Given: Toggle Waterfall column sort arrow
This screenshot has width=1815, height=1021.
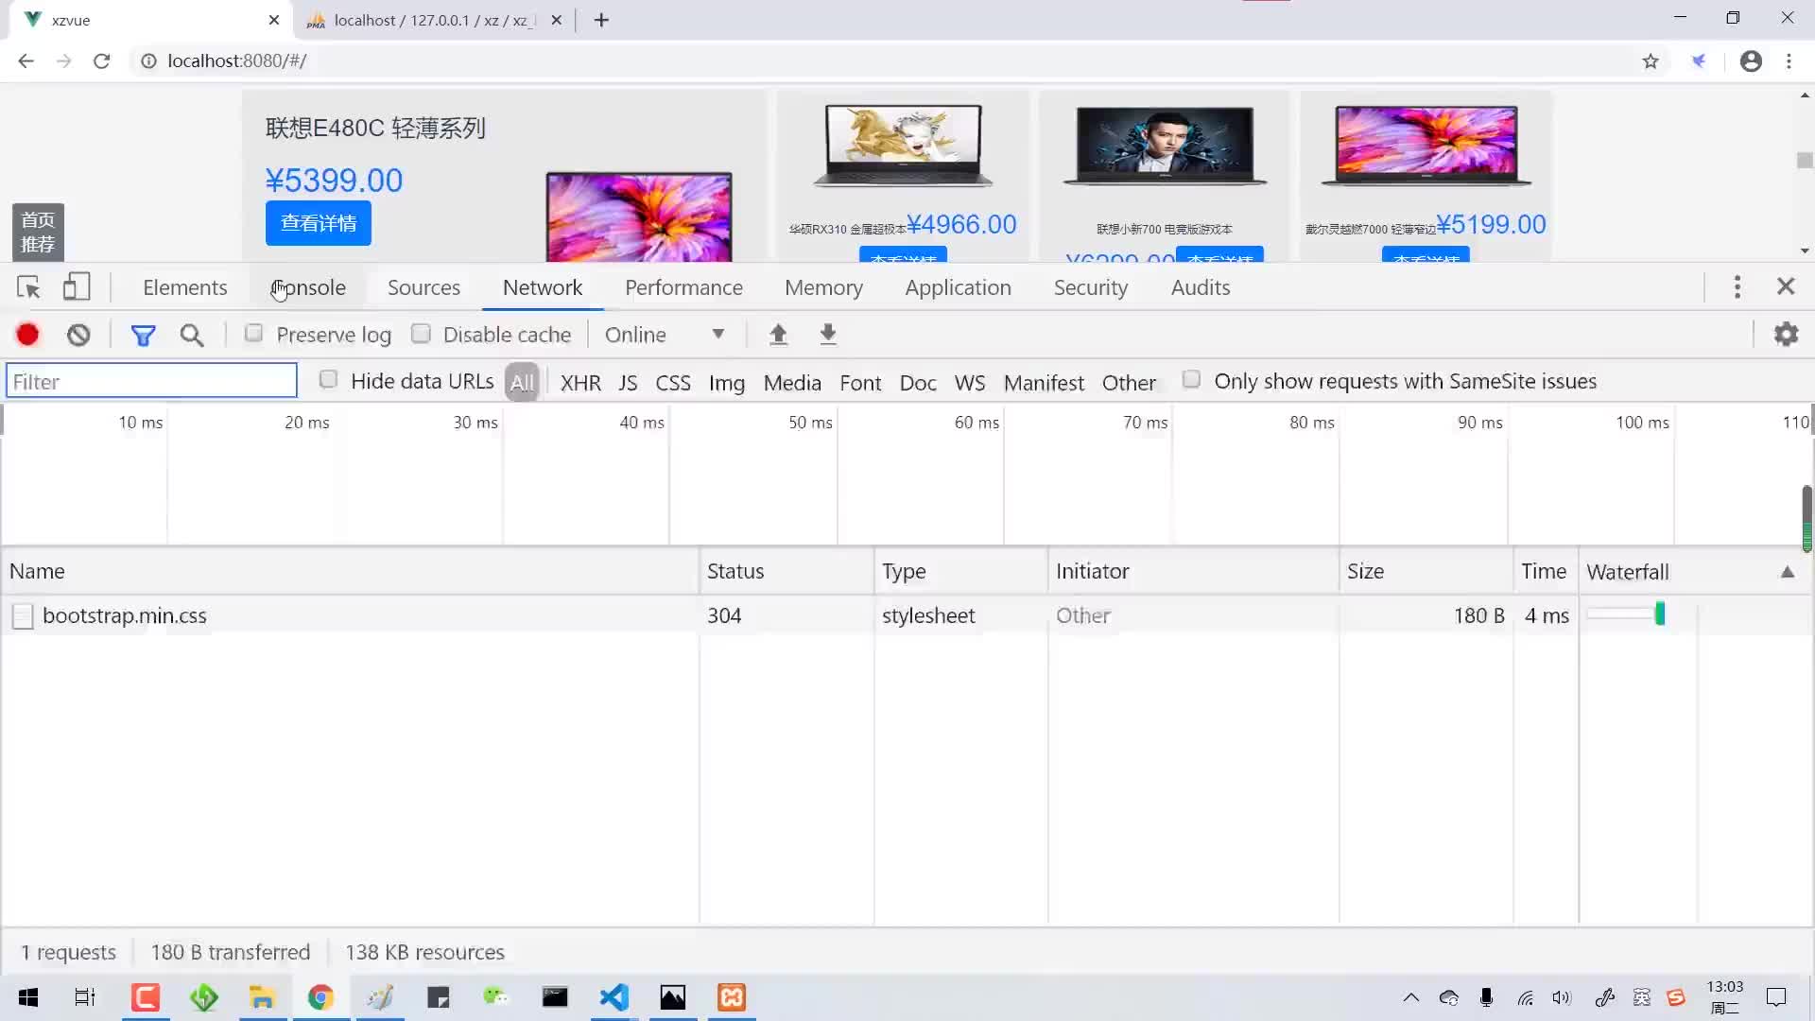Looking at the screenshot, I should tap(1788, 572).
